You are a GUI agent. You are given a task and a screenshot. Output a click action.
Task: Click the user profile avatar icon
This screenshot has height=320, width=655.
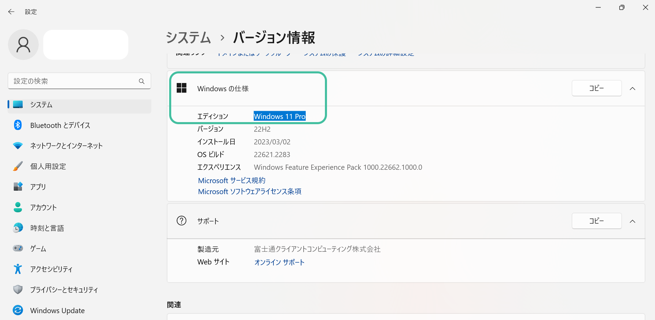[23, 45]
